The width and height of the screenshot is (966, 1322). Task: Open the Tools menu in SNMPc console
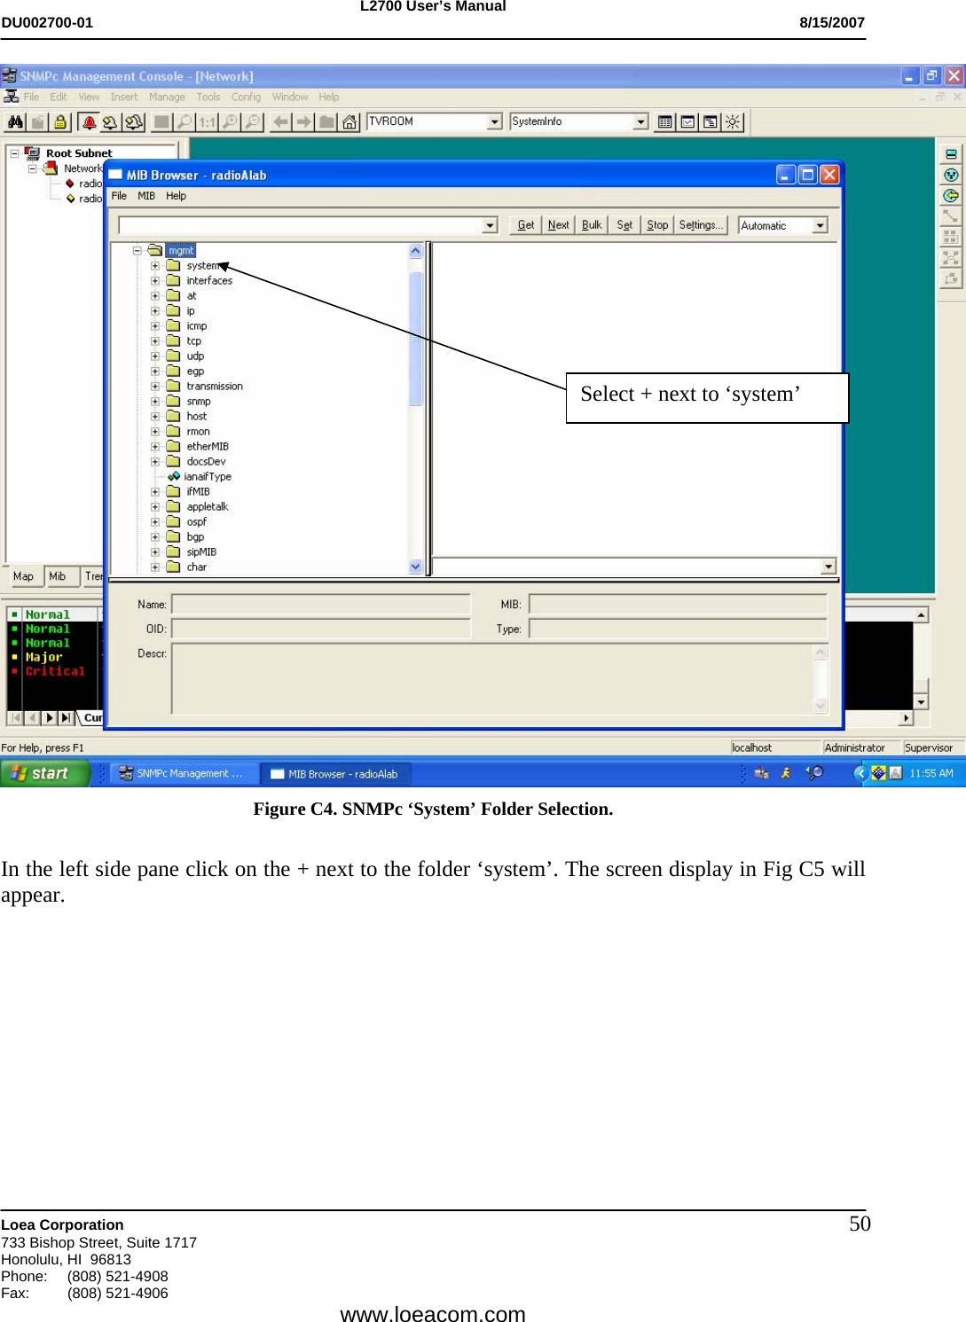pyautogui.click(x=208, y=98)
